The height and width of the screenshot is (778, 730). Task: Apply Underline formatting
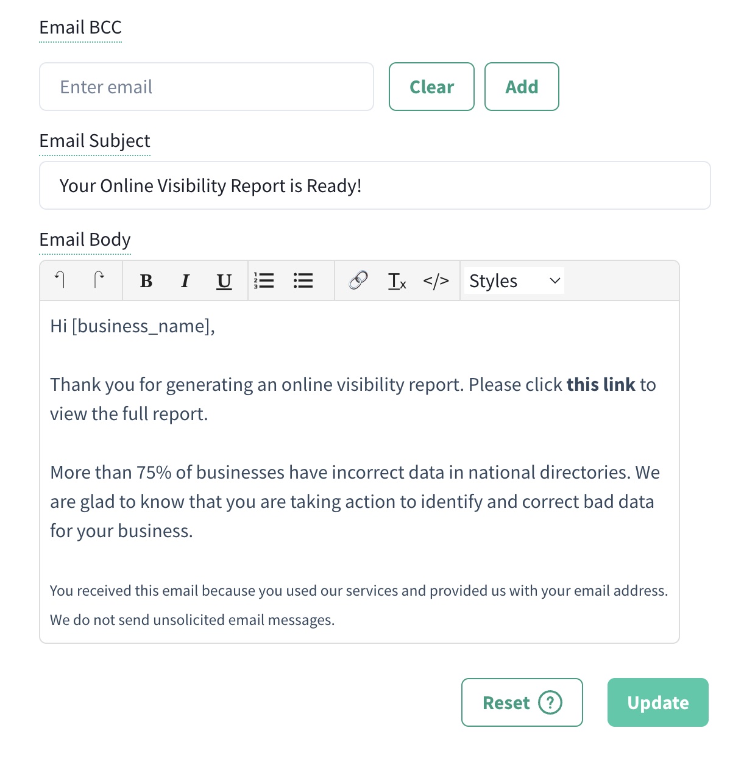tap(224, 280)
